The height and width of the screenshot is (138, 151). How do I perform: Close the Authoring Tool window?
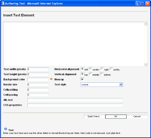148,4
